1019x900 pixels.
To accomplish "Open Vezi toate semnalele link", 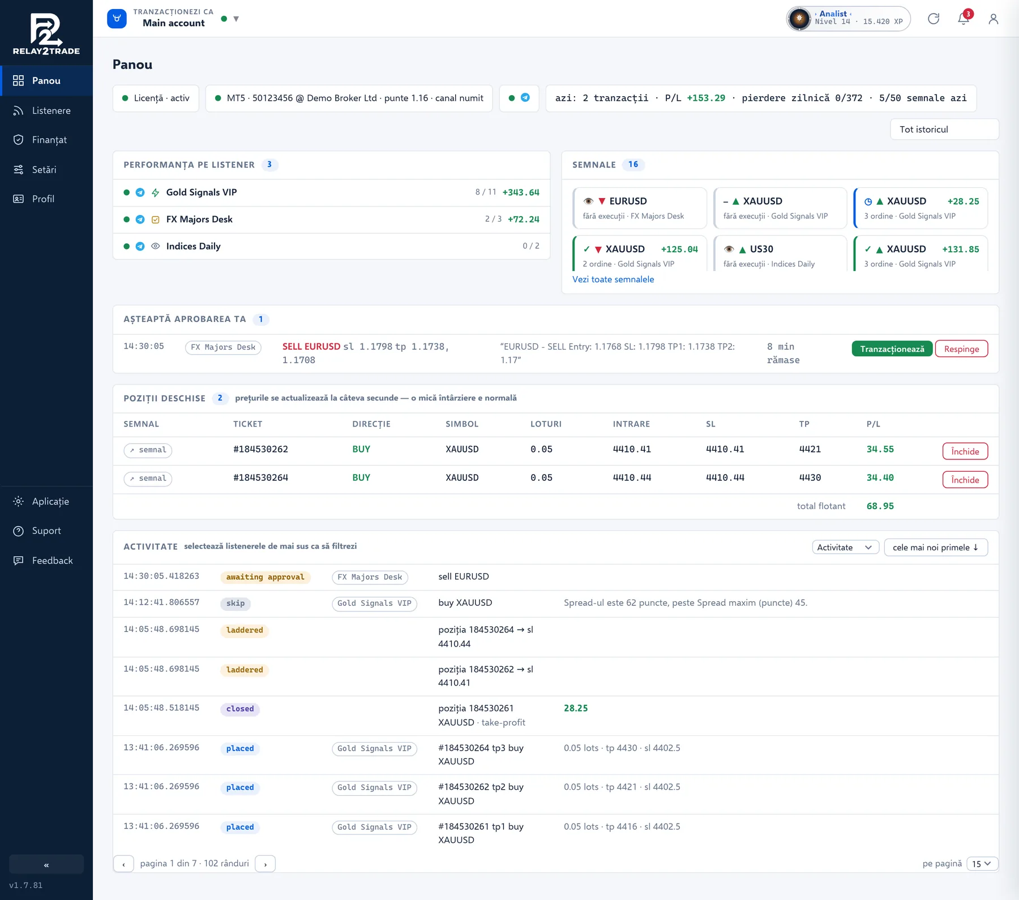I will click(x=613, y=279).
